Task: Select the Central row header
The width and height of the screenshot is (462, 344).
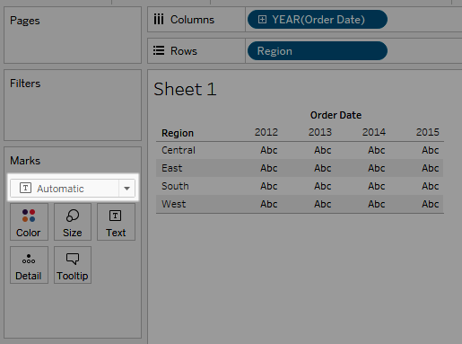Action: pos(179,150)
